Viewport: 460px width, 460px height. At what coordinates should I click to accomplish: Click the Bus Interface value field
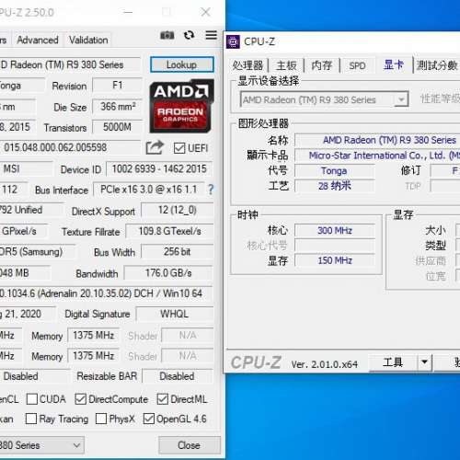tap(149, 190)
